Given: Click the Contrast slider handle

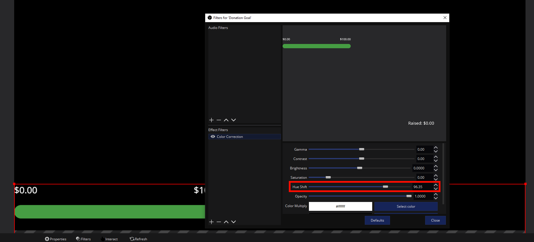Looking at the screenshot, I should pos(362,159).
